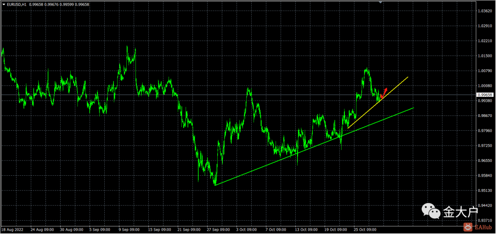Click the 0.95840 price scale label
This screenshot has height=234, width=496.
click(485, 175)
